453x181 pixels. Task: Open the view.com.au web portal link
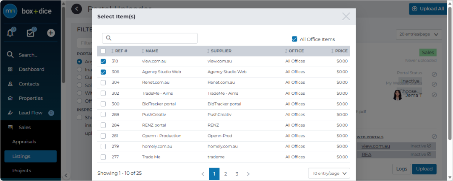pos(375,146)
